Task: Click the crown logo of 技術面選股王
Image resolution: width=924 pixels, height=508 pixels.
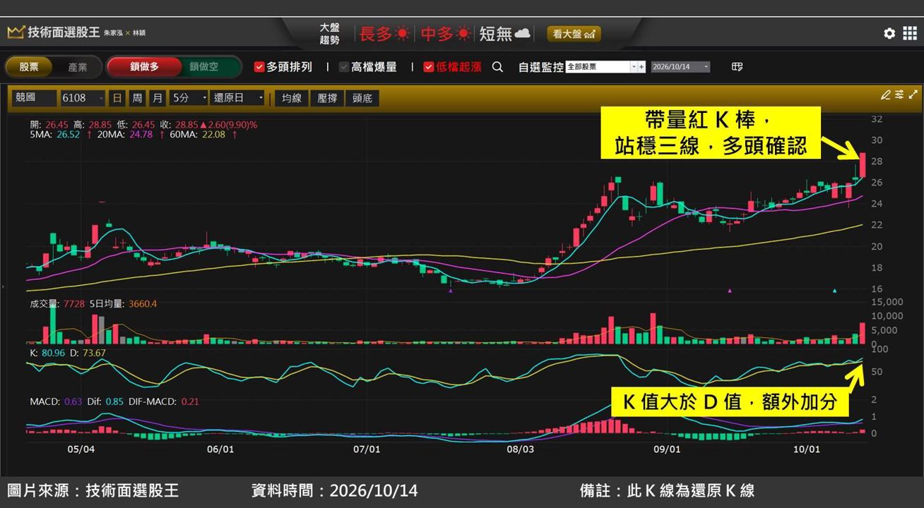Action: tap(16, 32)
